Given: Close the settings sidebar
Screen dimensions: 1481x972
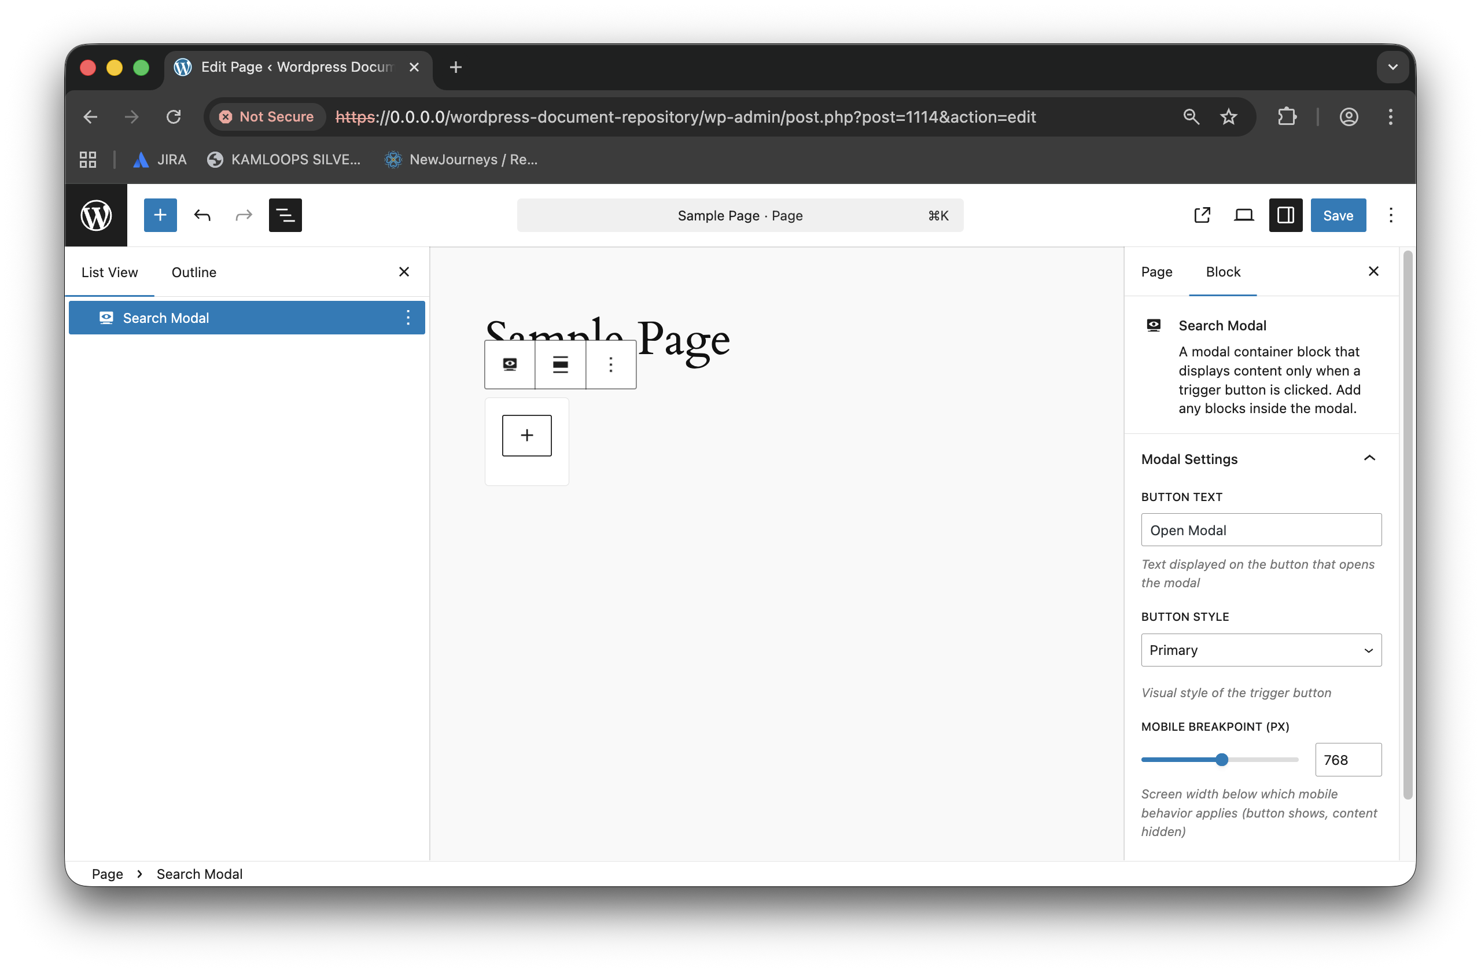Looking at the screenshot, I should 1373,271.
